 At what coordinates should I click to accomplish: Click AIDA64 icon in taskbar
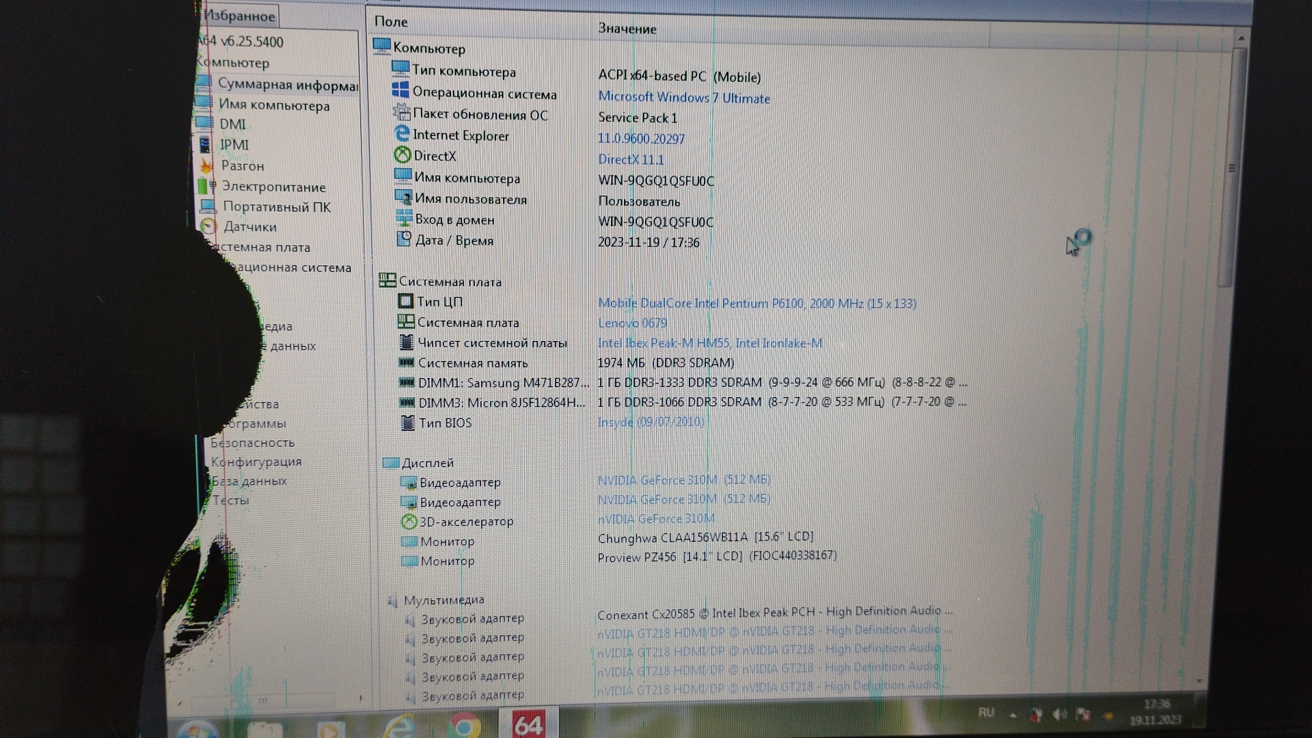tap(528, 724)
